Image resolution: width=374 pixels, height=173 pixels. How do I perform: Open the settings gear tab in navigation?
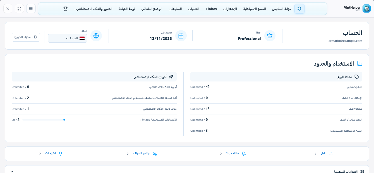pyautogui.click(x=299, y=9)
